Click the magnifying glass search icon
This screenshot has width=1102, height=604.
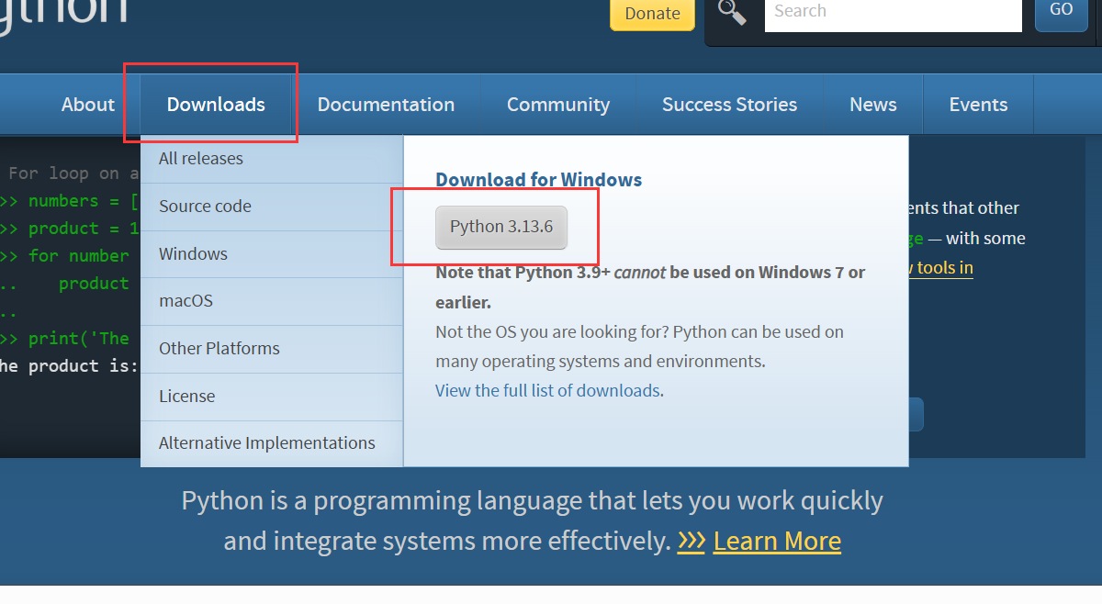pos(732,12)
